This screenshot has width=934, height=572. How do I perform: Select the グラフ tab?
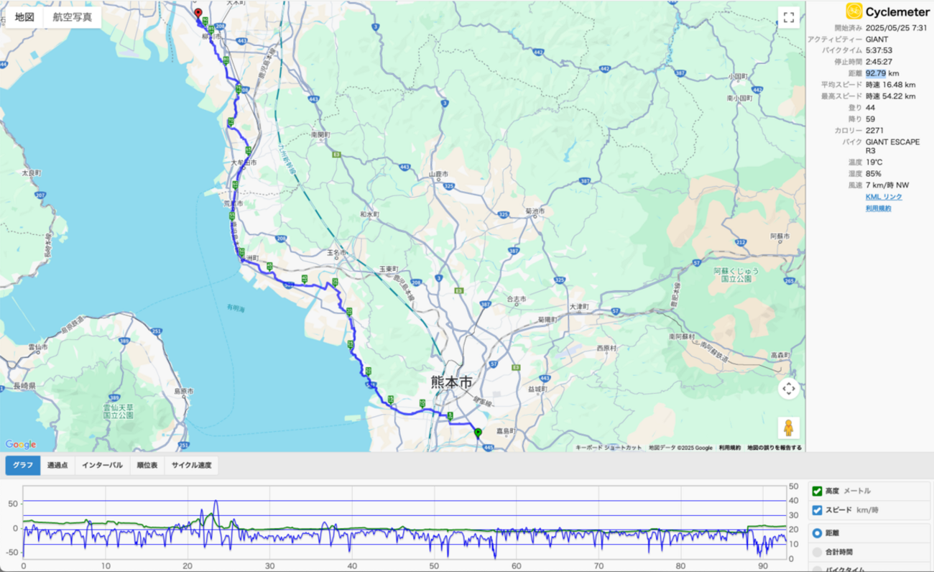tap(22, 466)
